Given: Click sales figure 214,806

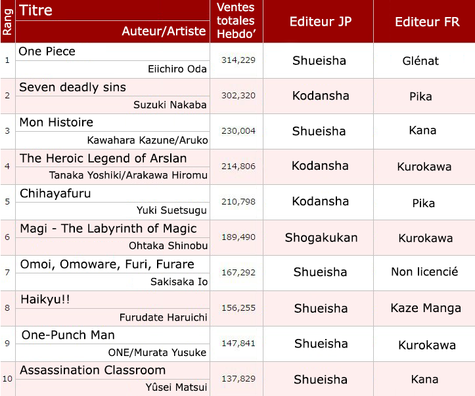Looking at the screenshot, I should pyautogui.click(x=238, y=167).
